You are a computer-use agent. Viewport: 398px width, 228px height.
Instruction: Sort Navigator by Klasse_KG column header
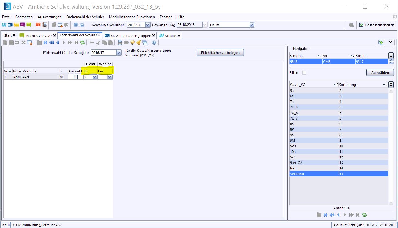[x=314, y=84]
